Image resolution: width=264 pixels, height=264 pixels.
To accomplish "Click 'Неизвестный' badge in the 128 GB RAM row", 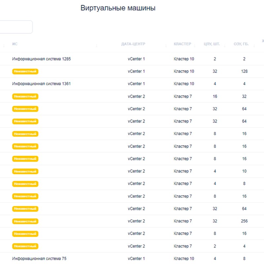I will coord(25,71).
